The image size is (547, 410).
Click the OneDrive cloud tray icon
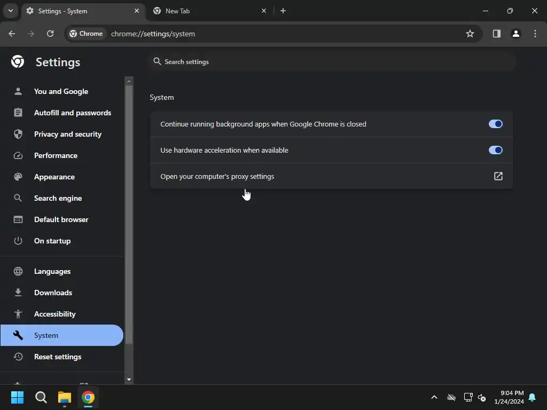[451, 397]
